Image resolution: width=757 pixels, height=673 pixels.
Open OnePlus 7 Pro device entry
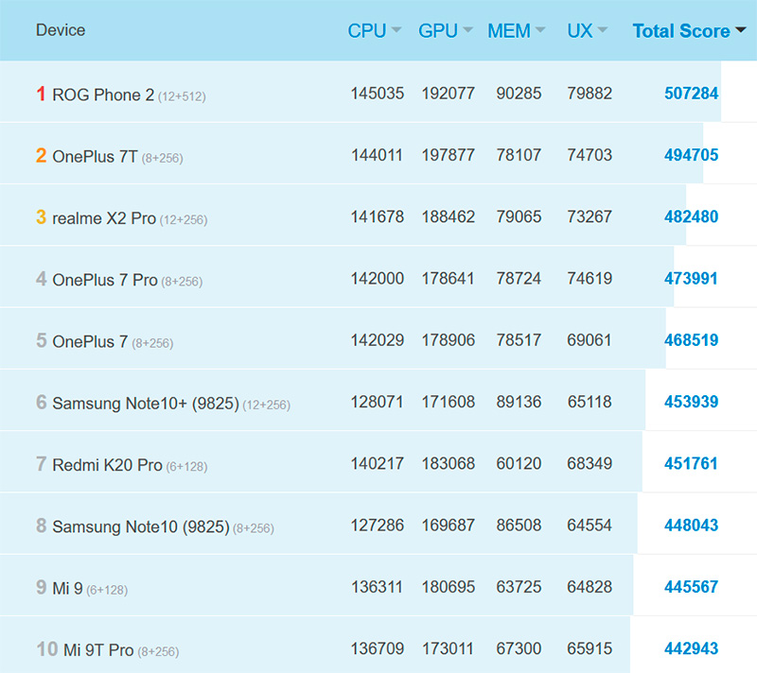coord(105,280)
